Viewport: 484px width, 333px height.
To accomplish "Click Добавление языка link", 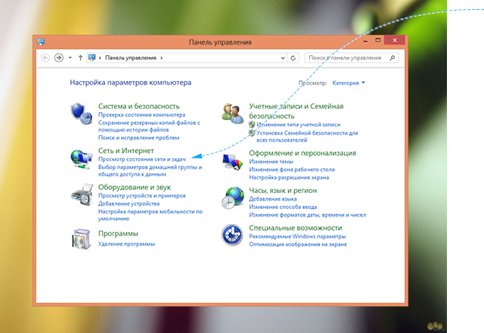I will coord(273,199).
